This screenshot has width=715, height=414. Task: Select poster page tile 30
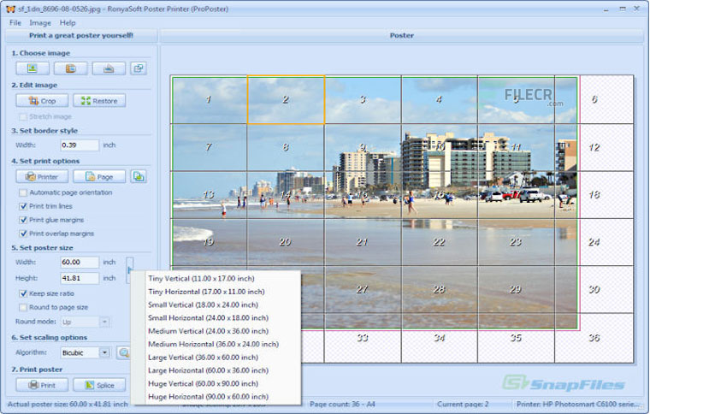click(594, 289)
